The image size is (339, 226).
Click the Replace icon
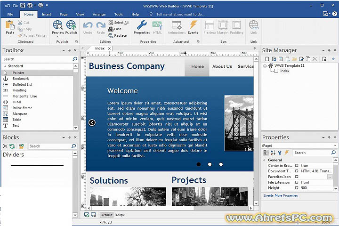click(111, 35)
